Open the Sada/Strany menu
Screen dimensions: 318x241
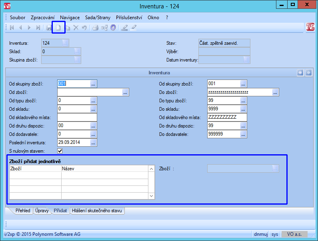pyautogui.click(x=98, y=18)
